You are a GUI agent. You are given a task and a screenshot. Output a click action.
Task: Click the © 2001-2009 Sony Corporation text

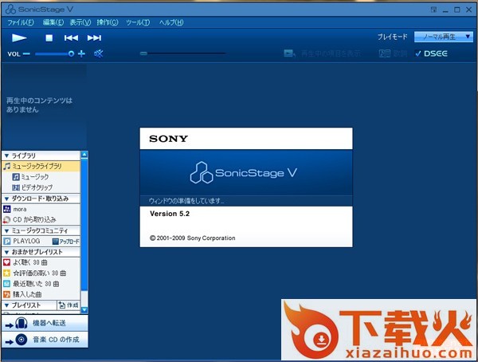coord(192,238)
